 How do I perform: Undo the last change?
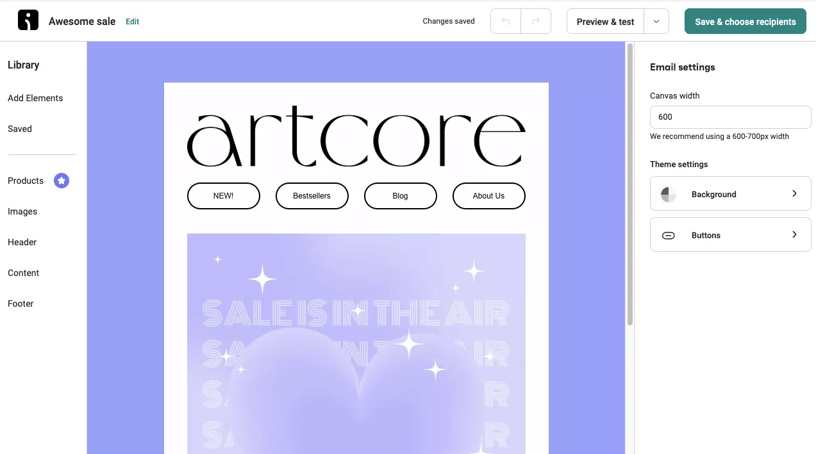tap(505, 21)
